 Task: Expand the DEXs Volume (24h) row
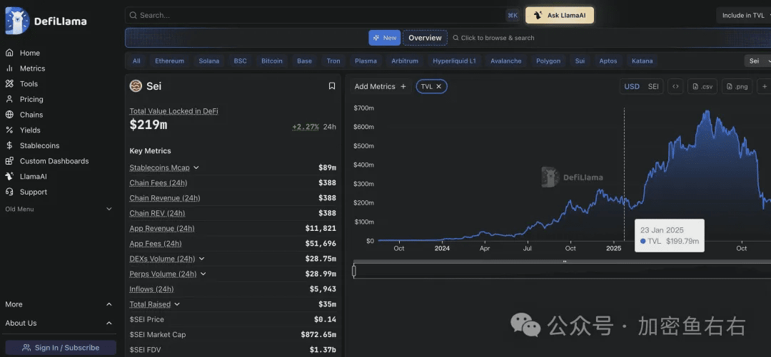click(x=202, y=259)
